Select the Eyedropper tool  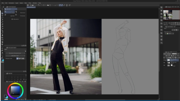coord(2,22)
